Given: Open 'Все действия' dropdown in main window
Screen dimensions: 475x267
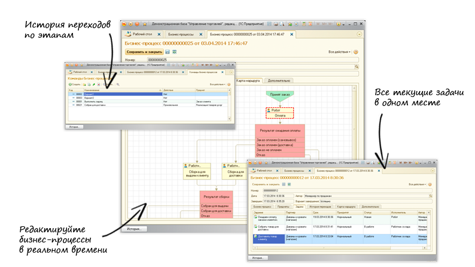Looking at the screenshot, I should (340, 52).
